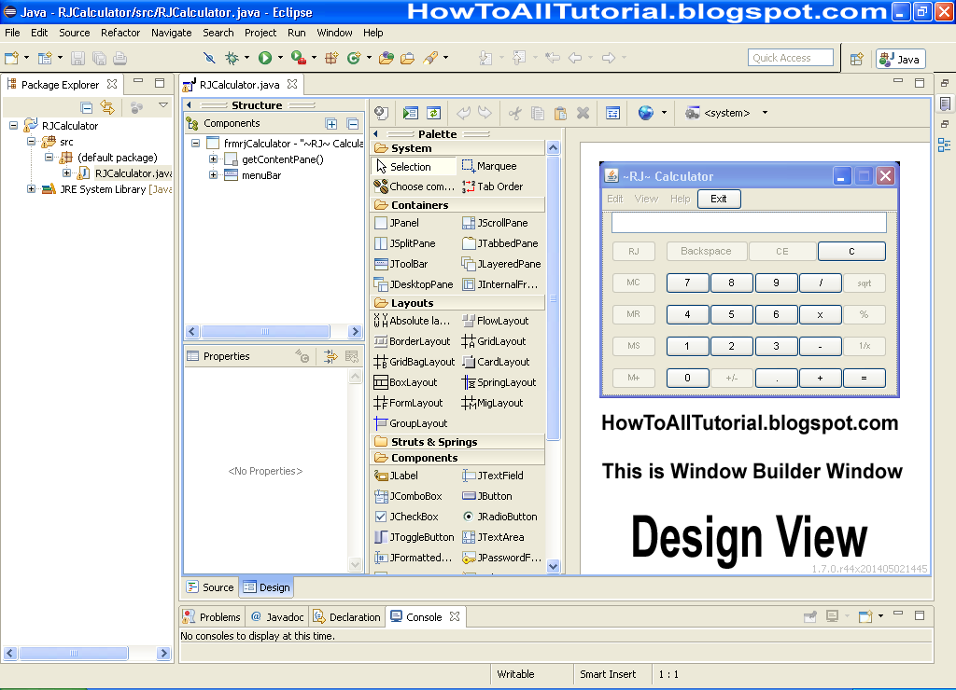Click Link with Editor in Package Explorer
956x690 pixels.
[x=107, y=108]
